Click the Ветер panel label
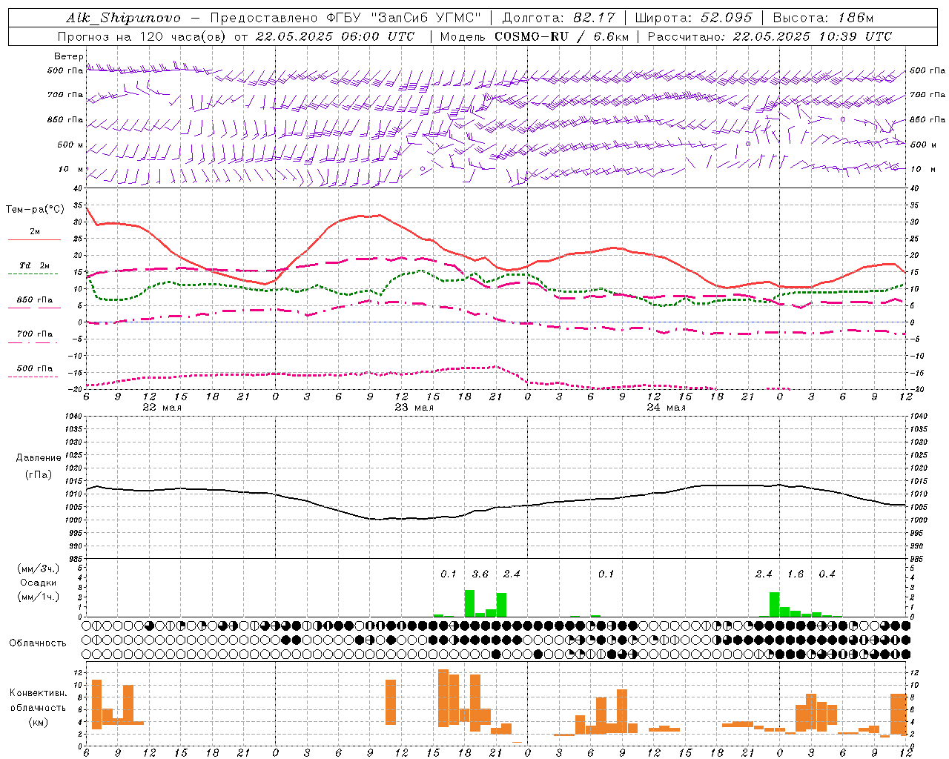Screen dimensions: 949x759 68,56
